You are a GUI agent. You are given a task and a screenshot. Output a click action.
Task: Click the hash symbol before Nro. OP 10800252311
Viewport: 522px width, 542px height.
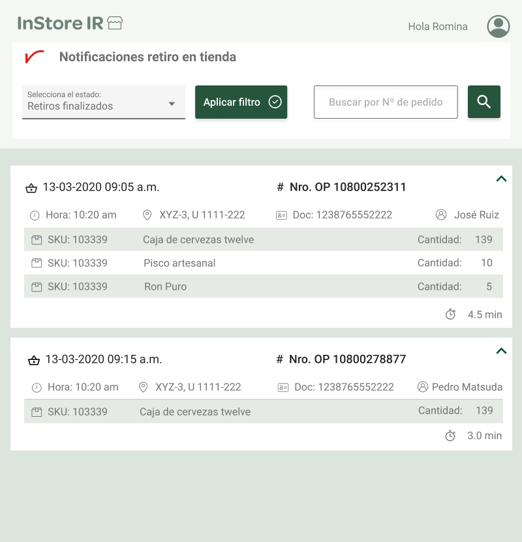[279, 187]
